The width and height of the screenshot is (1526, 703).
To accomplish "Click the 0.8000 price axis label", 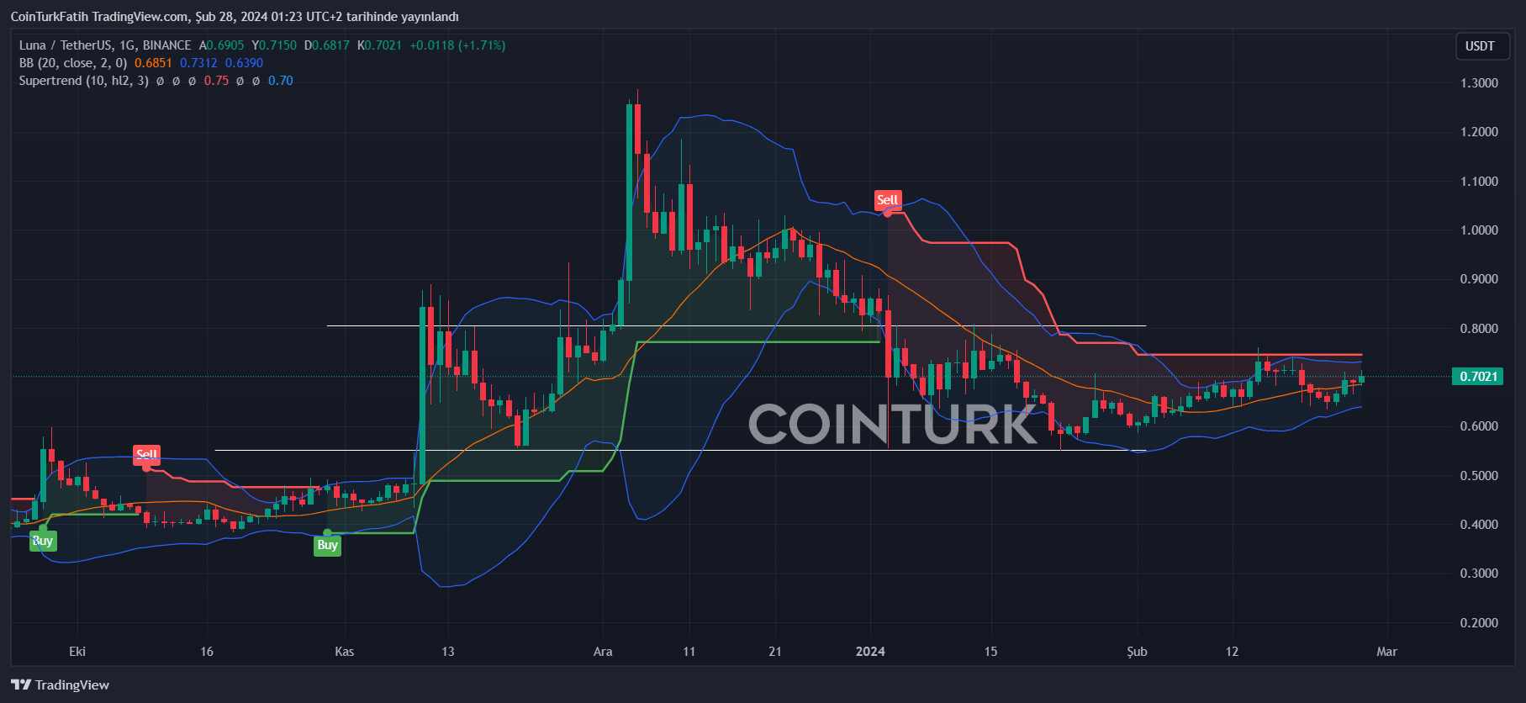I will tap(1479, 329).
